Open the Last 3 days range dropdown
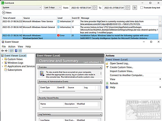This screenshot has height=121, width=162. (x=52, y=8)
